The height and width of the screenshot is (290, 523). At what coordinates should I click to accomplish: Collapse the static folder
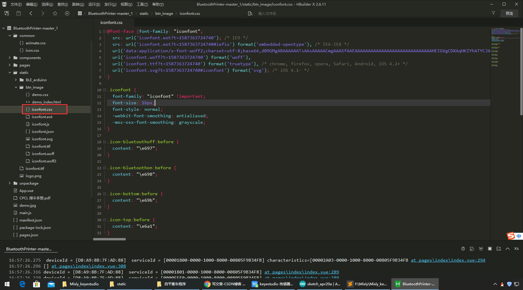pos(10,72)
